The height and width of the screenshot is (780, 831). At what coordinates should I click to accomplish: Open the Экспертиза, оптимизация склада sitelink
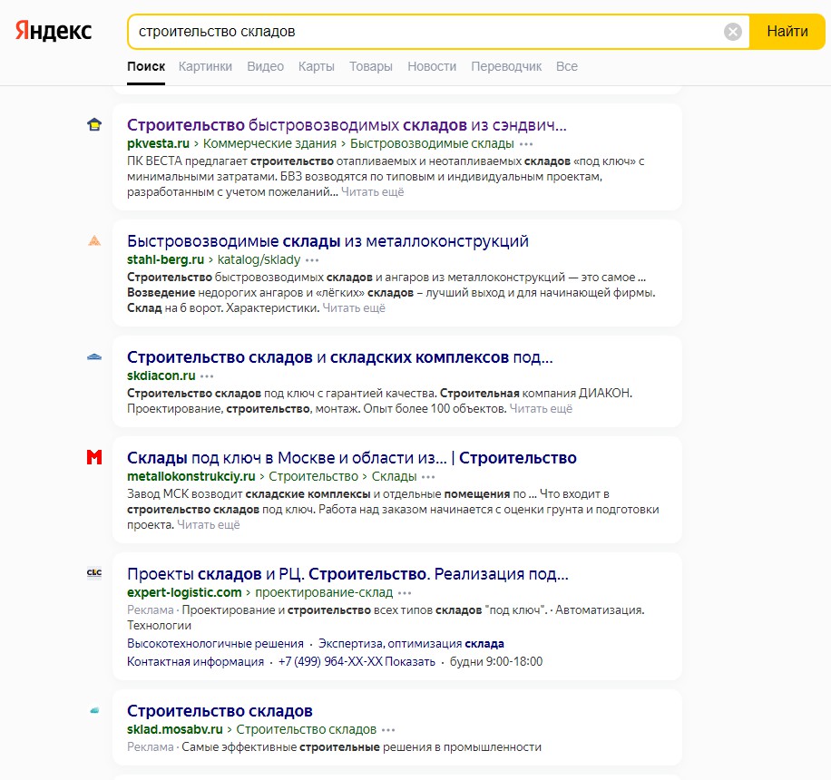411,643
